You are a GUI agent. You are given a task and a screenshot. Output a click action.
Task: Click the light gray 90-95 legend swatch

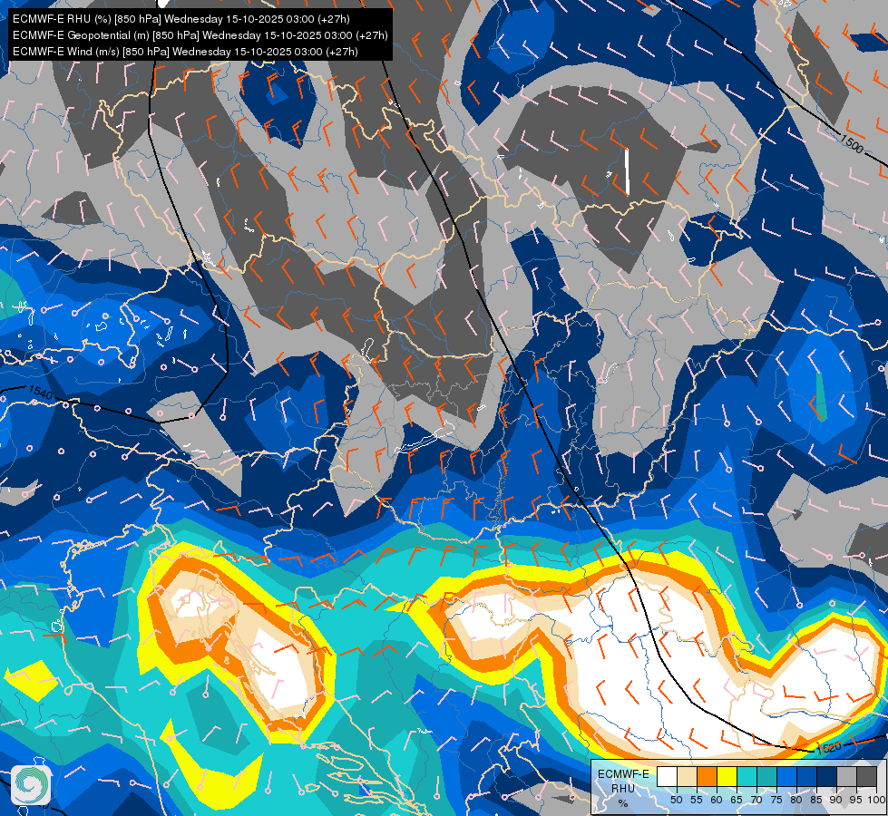coord(846,776)
